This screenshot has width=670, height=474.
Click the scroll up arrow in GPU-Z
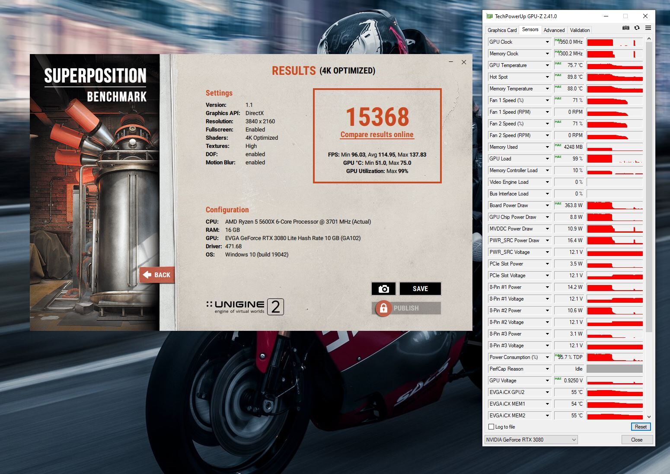[x=649, y=39]
